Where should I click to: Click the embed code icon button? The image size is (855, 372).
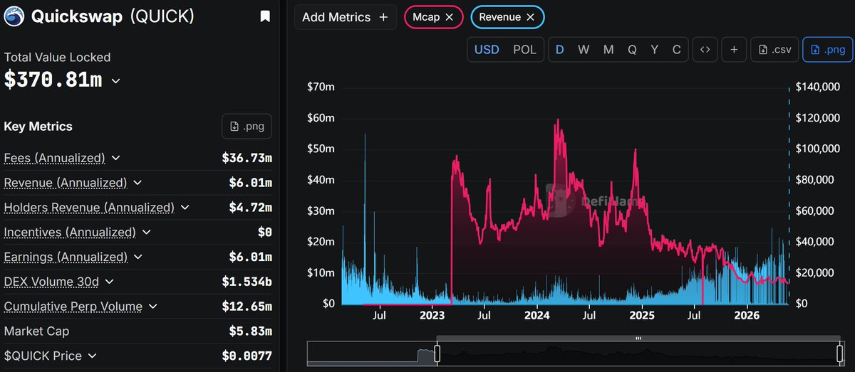(x=705, y=50)
